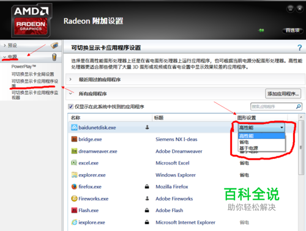The image size is (306, 231).
Task: Open 首选项 preferences button
Action: (293, 31)
